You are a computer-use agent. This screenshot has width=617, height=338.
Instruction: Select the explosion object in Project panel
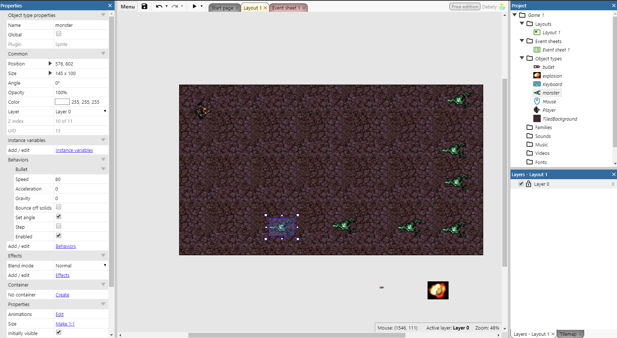point(537,75)
